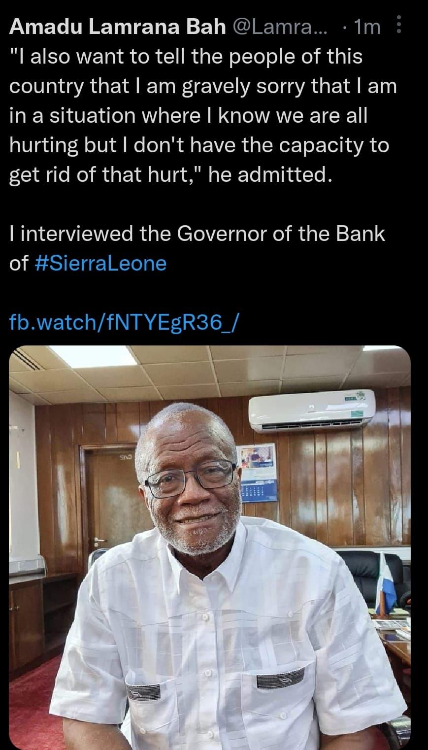Click the wall calendar in the photo
Viewport: 428px width, 750px height.
[258, 473]
